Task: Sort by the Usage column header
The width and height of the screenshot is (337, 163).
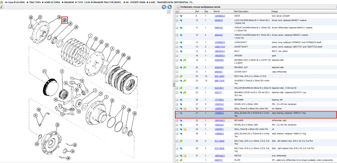Action: pyautogui.click(x=275, y=11)
